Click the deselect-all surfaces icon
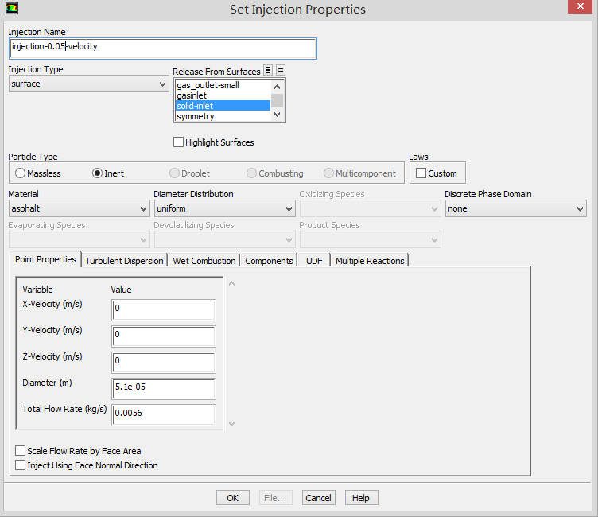 [x=281, y=70]
